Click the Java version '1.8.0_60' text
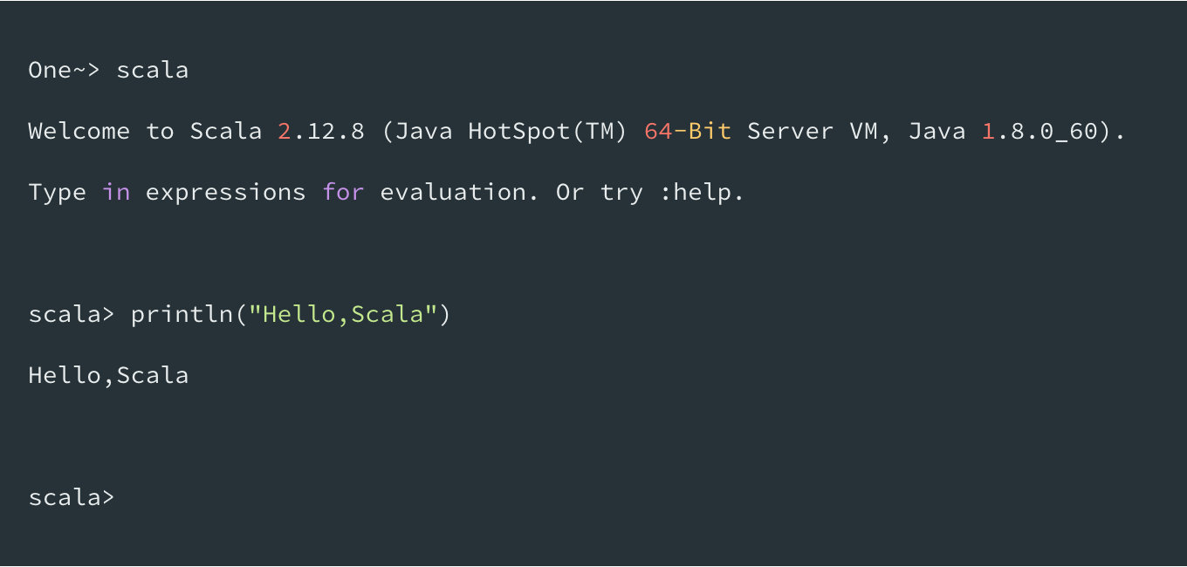This screenshot has height=567, width=1187. point(1040,132)
